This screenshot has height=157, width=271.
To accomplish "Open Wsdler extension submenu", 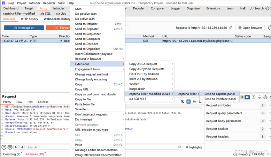I will coord(149,84).
